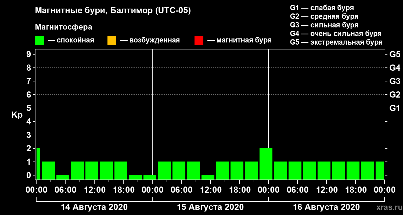Select the 'G1 — слабая буря' line
This screenshot has height=215, width=403.
[322, 8]
